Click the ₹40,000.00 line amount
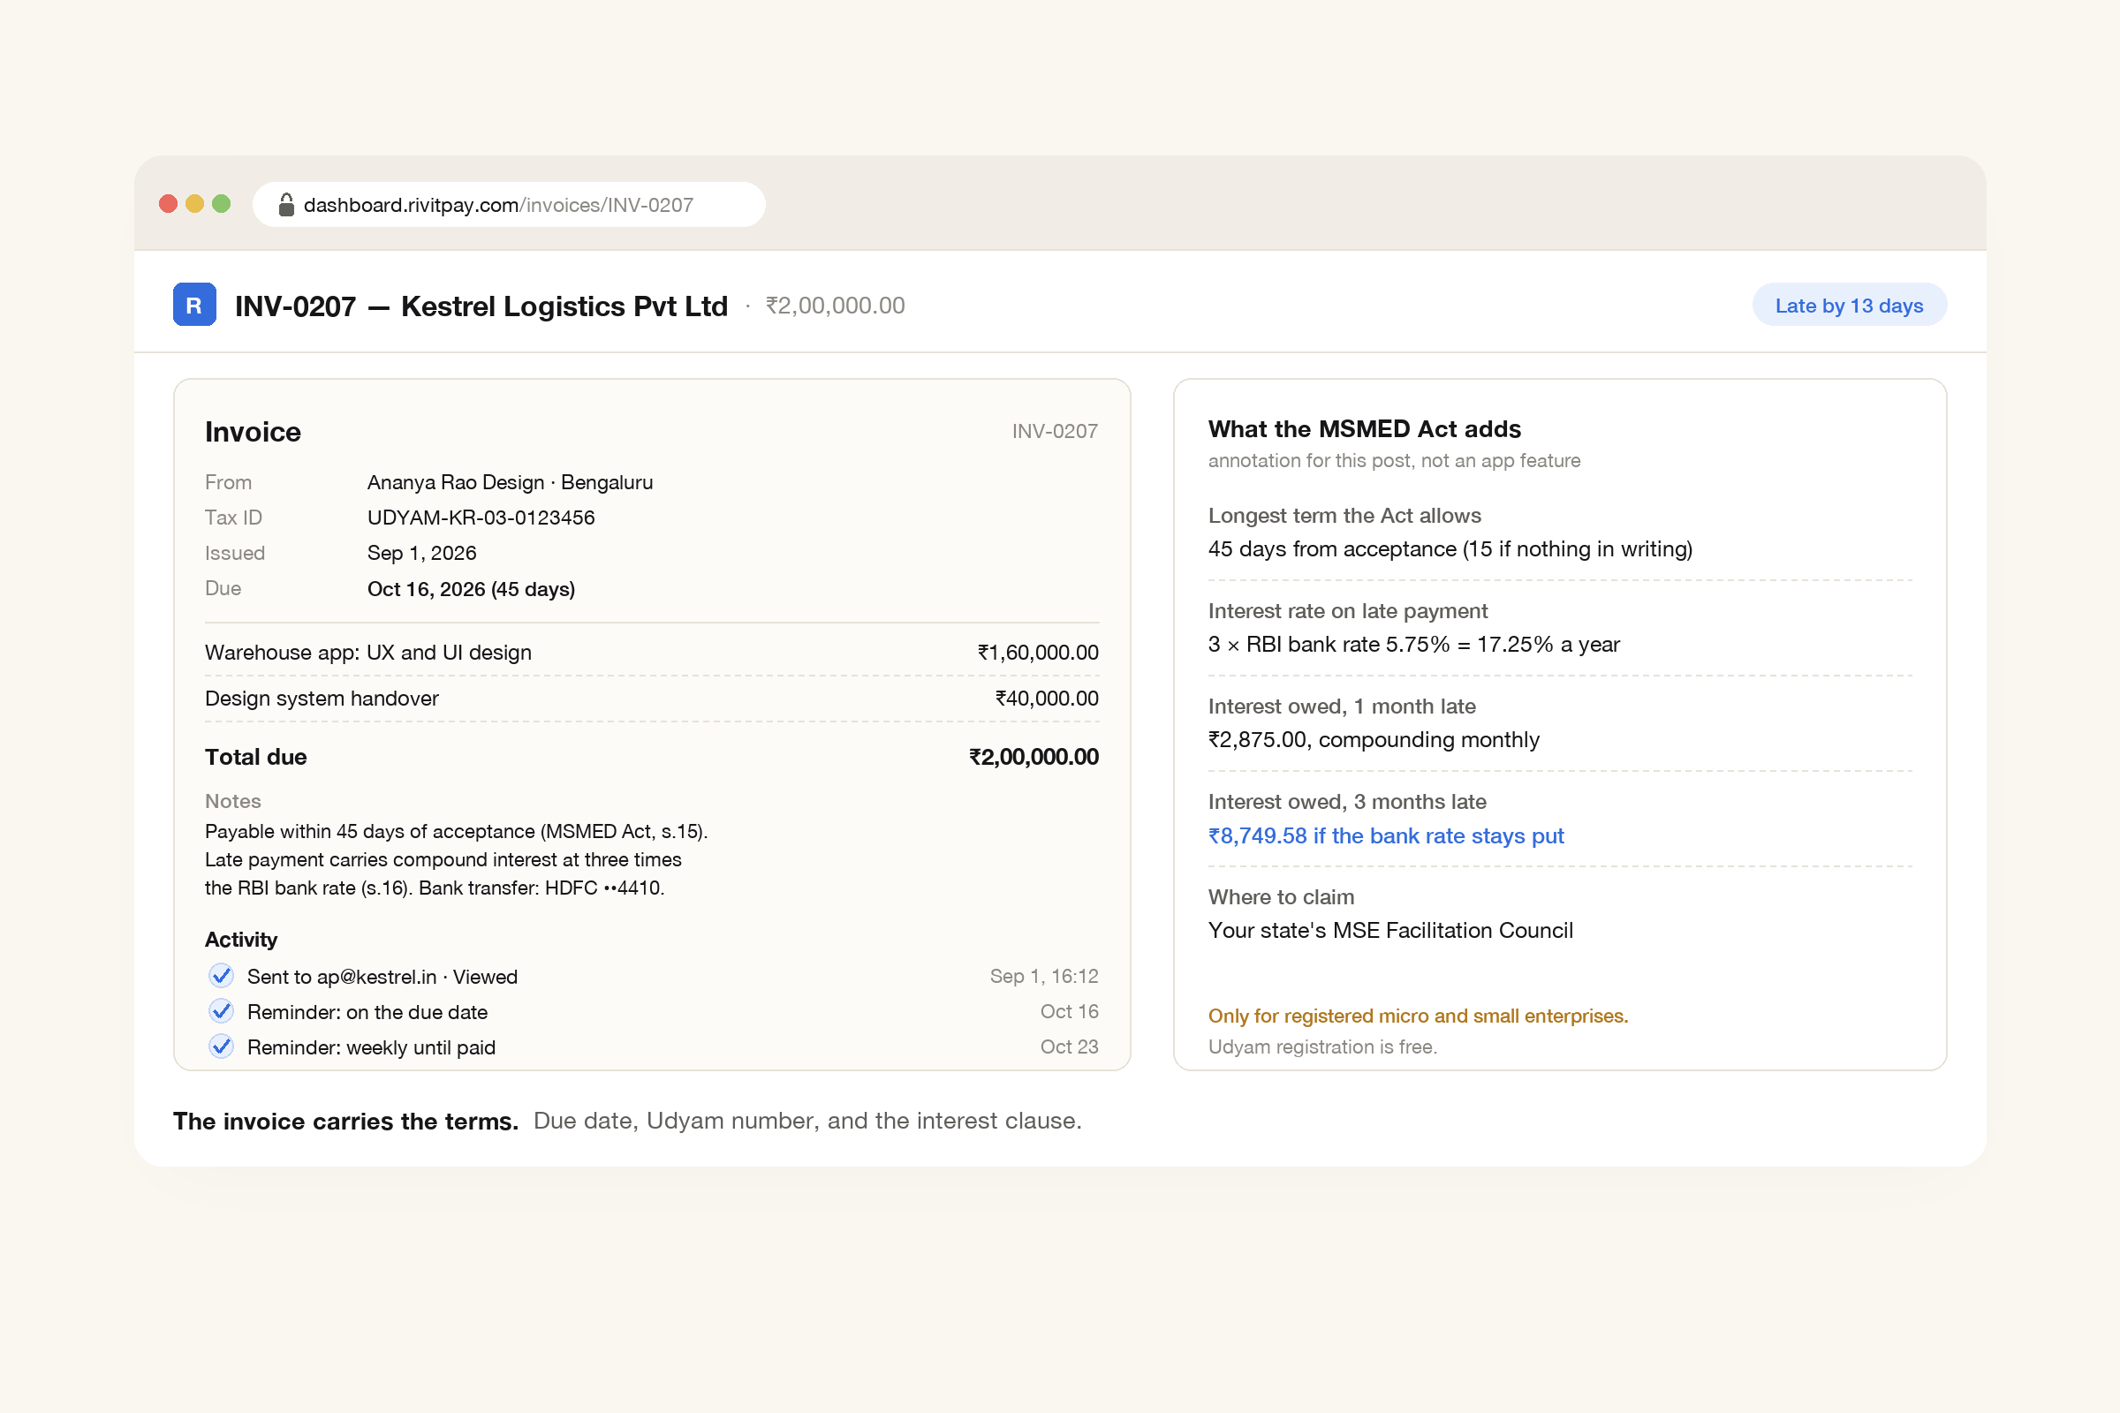Screen dimensions: 2120x1413 [1047, 699]
